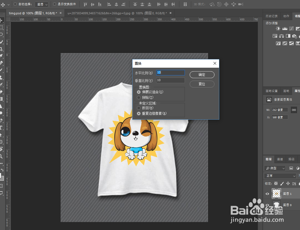Open the 历史记录 panel tab
Image resolution: width=300 pixels, height=230 pixels.
[x=272, y=16]
